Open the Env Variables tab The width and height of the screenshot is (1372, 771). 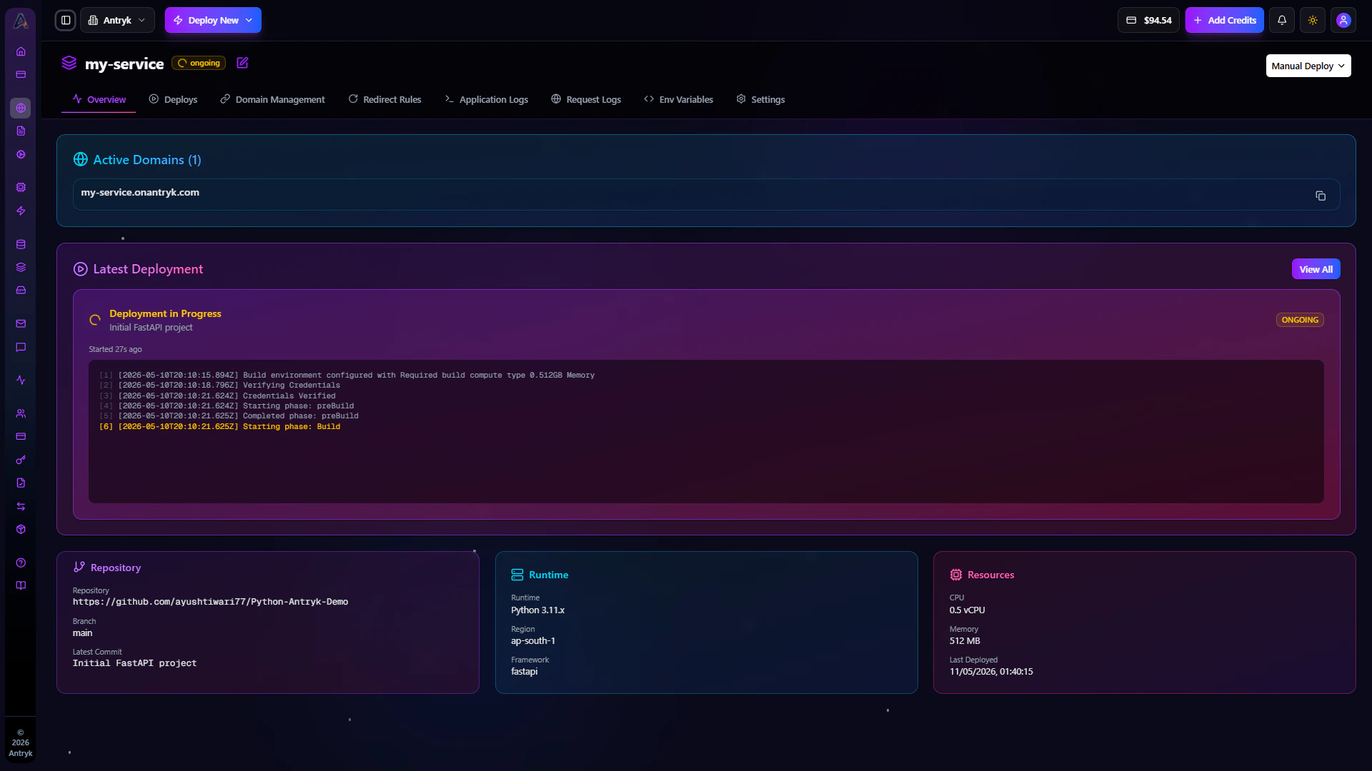point(678,99)
